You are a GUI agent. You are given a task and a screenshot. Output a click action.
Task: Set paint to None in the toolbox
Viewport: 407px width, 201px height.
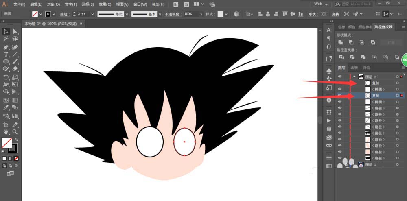(16, 158)
